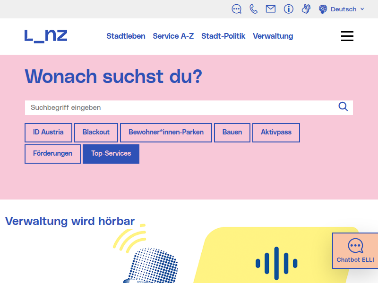Viewport: 378px width, 283px height.
Task: Select Service A-Z in the navigation
Action: 173,36
